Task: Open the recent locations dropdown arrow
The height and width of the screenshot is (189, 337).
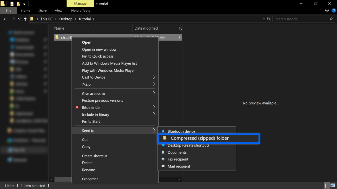Action: tap(19, 19)
